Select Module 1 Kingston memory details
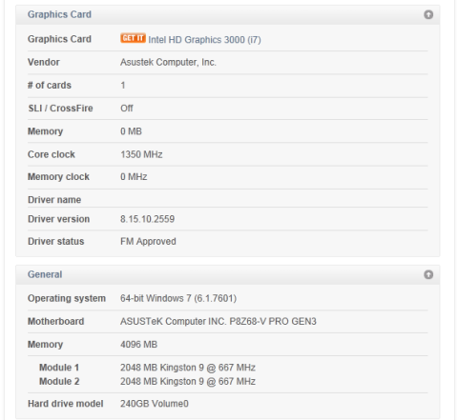This screenshot has width=458, height=420. [x=188, y=368]
